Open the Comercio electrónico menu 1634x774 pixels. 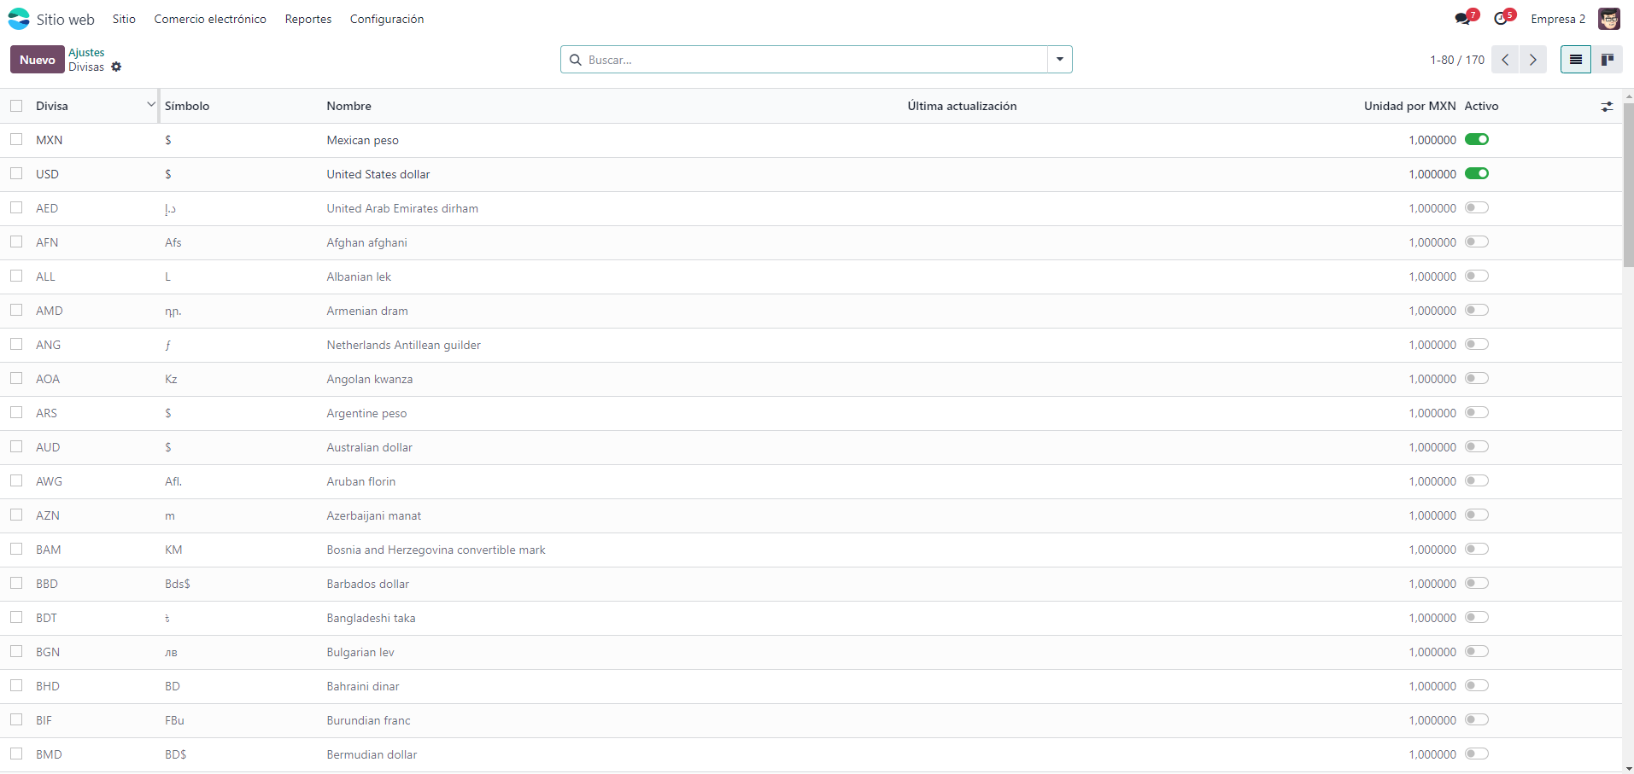(x=210, y=19)
